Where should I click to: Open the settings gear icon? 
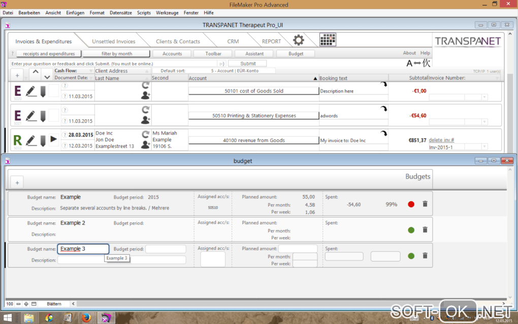(298, 40)
